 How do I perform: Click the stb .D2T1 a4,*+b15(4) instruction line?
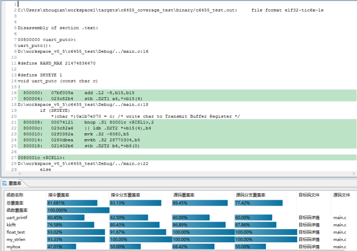click(x=113, y=99)
